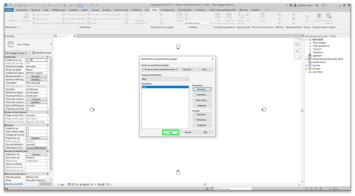Click the text A icon in quick access toolbar
Image resolution: width=355 pixels, height=196 pixels.
coord(64,5)
